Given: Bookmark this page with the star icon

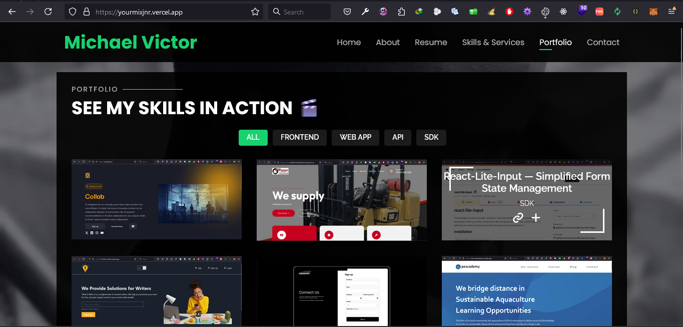Looking at the screenshot, I should click(x=255, y=12).
